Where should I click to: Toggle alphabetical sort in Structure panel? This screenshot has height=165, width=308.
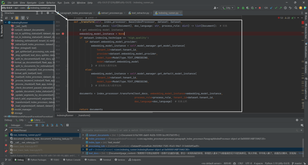(7, 18)
